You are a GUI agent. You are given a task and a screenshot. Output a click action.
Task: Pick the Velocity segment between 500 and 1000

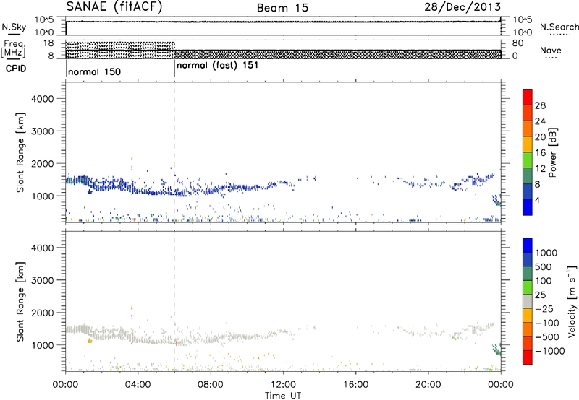(x=528, y=259)
